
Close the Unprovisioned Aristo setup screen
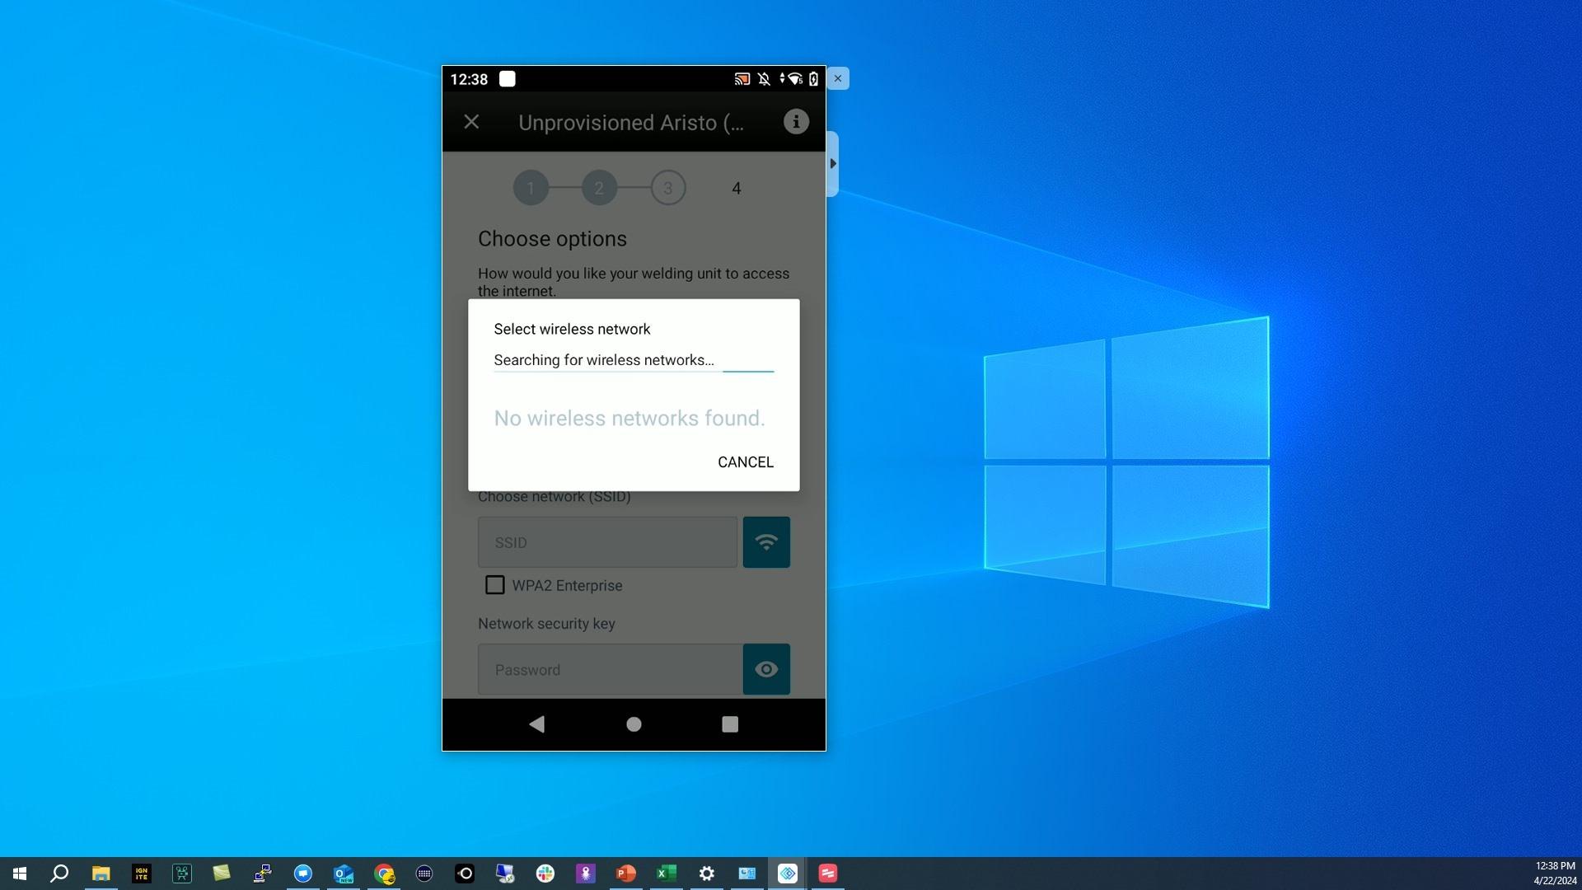click(x=471, y=122)
